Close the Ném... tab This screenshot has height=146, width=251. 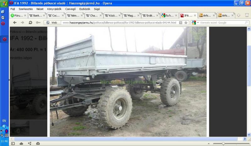click(82, 16)
